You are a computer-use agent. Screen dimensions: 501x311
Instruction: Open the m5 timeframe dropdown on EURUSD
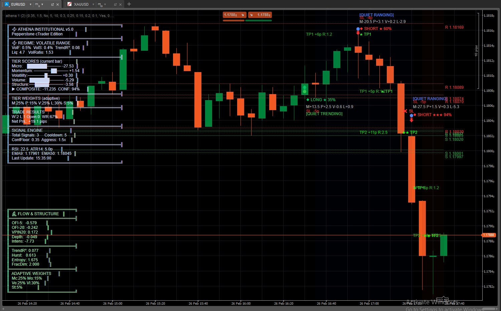pyautogui.click(x=42, y=4)
